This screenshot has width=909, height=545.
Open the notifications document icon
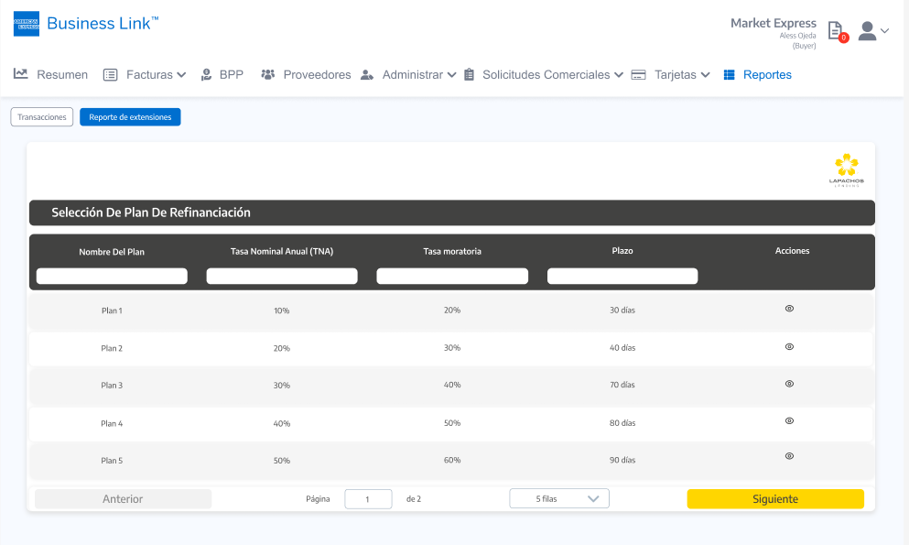tap(835, 31)
